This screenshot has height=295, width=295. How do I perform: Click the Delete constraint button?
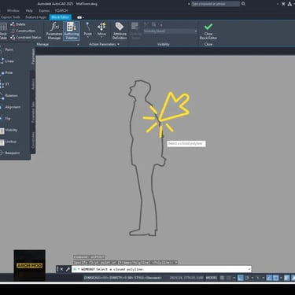click(18, 24)
